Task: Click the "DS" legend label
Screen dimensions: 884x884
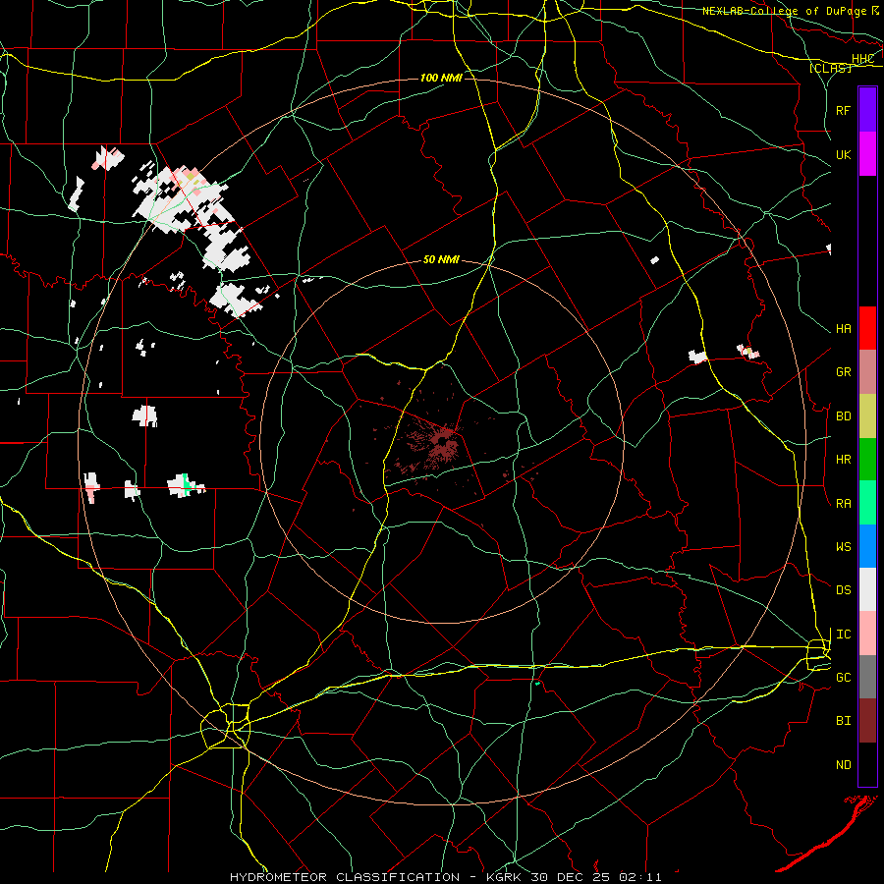Action: [843, 590]
